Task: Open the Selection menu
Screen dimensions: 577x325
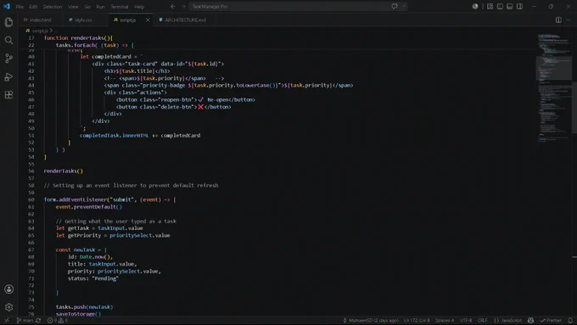Action: point(53,7)
